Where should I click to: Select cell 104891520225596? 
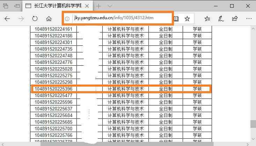pyautogui.click(x=53, y=102)
